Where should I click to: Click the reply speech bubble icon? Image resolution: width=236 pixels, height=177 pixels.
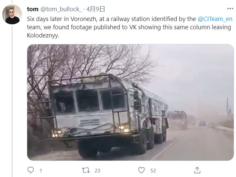tap(30, 170)
